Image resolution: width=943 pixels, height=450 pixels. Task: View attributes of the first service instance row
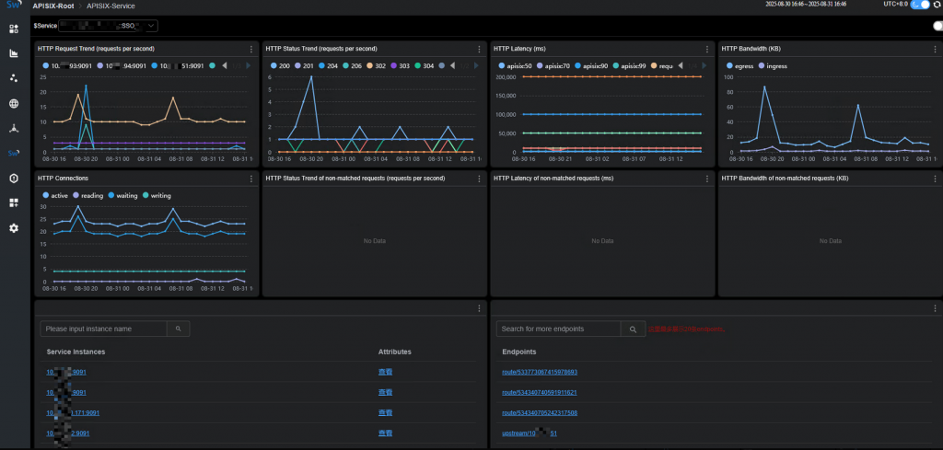(385, 372)
